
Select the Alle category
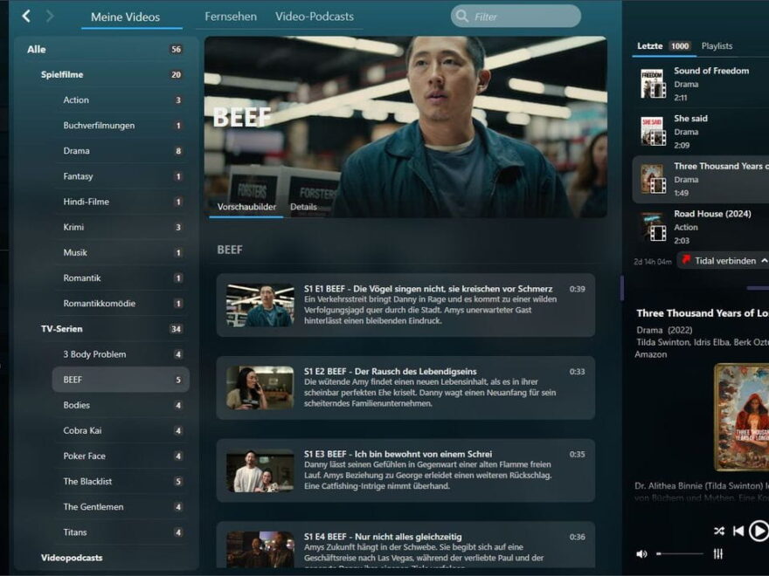pos(106,49)
